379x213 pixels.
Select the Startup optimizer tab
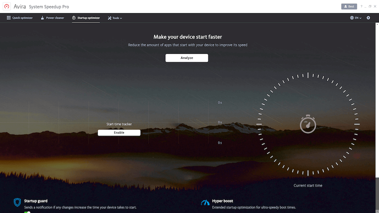coord(86,18)
